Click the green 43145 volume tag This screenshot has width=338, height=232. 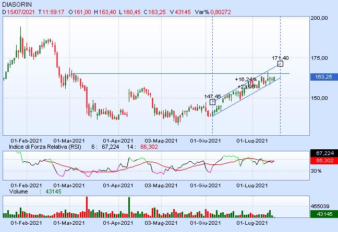[x=324, y=214]
